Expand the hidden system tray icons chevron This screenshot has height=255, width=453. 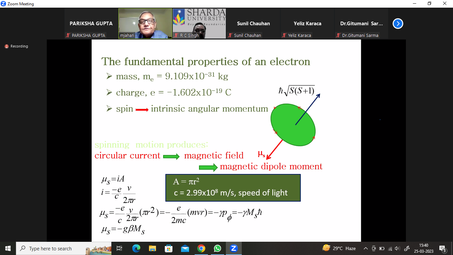(366, 248)
